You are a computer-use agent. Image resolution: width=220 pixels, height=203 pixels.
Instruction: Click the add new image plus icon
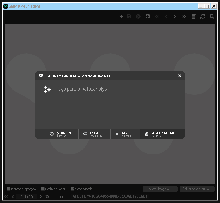pos(148,17)
